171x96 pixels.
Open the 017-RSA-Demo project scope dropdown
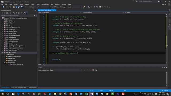coord(59,13)
